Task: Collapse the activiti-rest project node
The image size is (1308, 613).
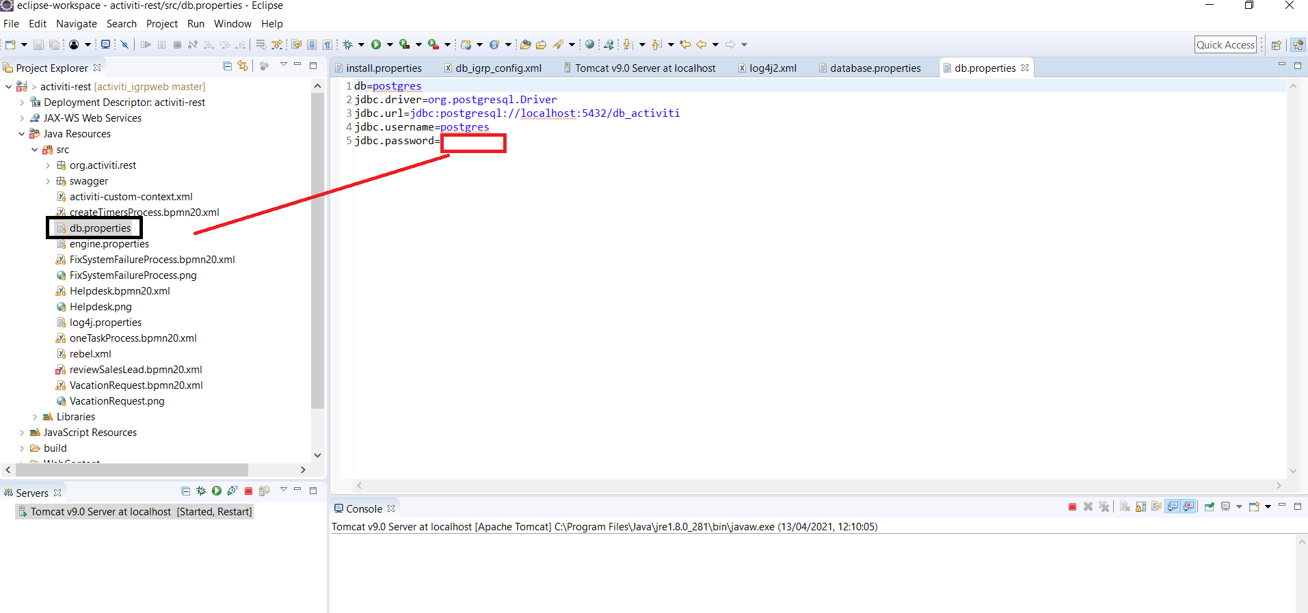Action: click(x=8, y=87)
